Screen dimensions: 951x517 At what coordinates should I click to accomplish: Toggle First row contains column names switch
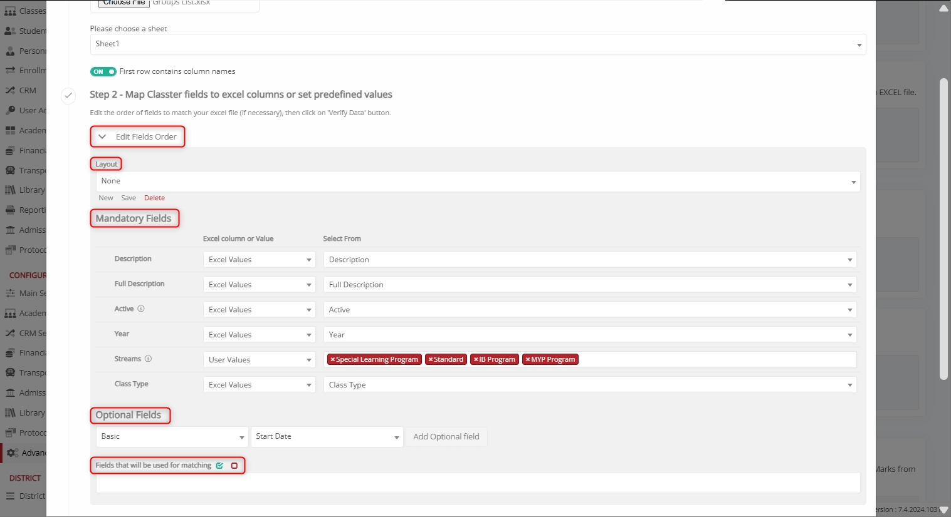[x=103, y=72]
